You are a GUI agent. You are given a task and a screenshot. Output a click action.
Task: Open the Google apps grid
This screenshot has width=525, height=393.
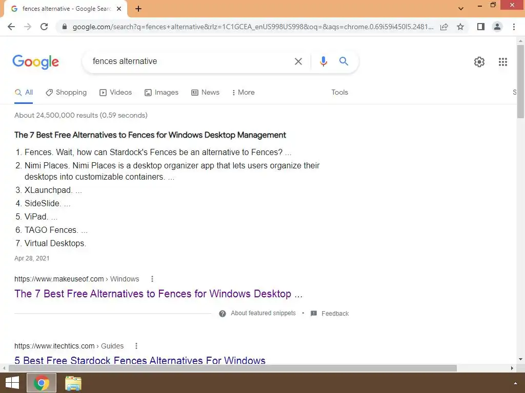(502, 62)
